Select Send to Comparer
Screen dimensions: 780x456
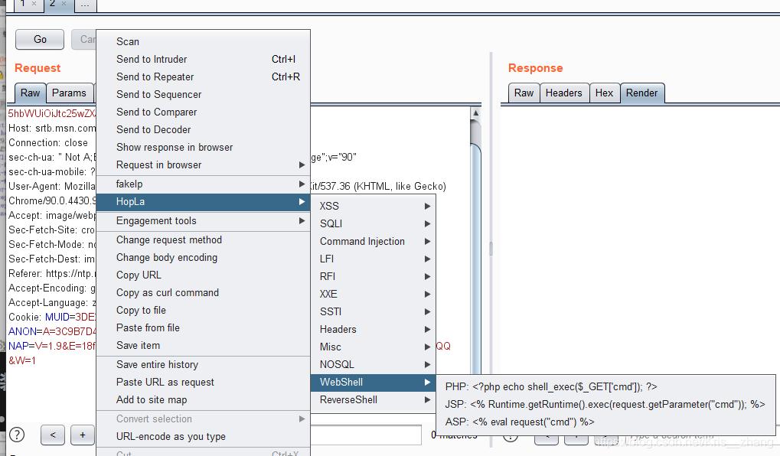[x=203, y=112]
